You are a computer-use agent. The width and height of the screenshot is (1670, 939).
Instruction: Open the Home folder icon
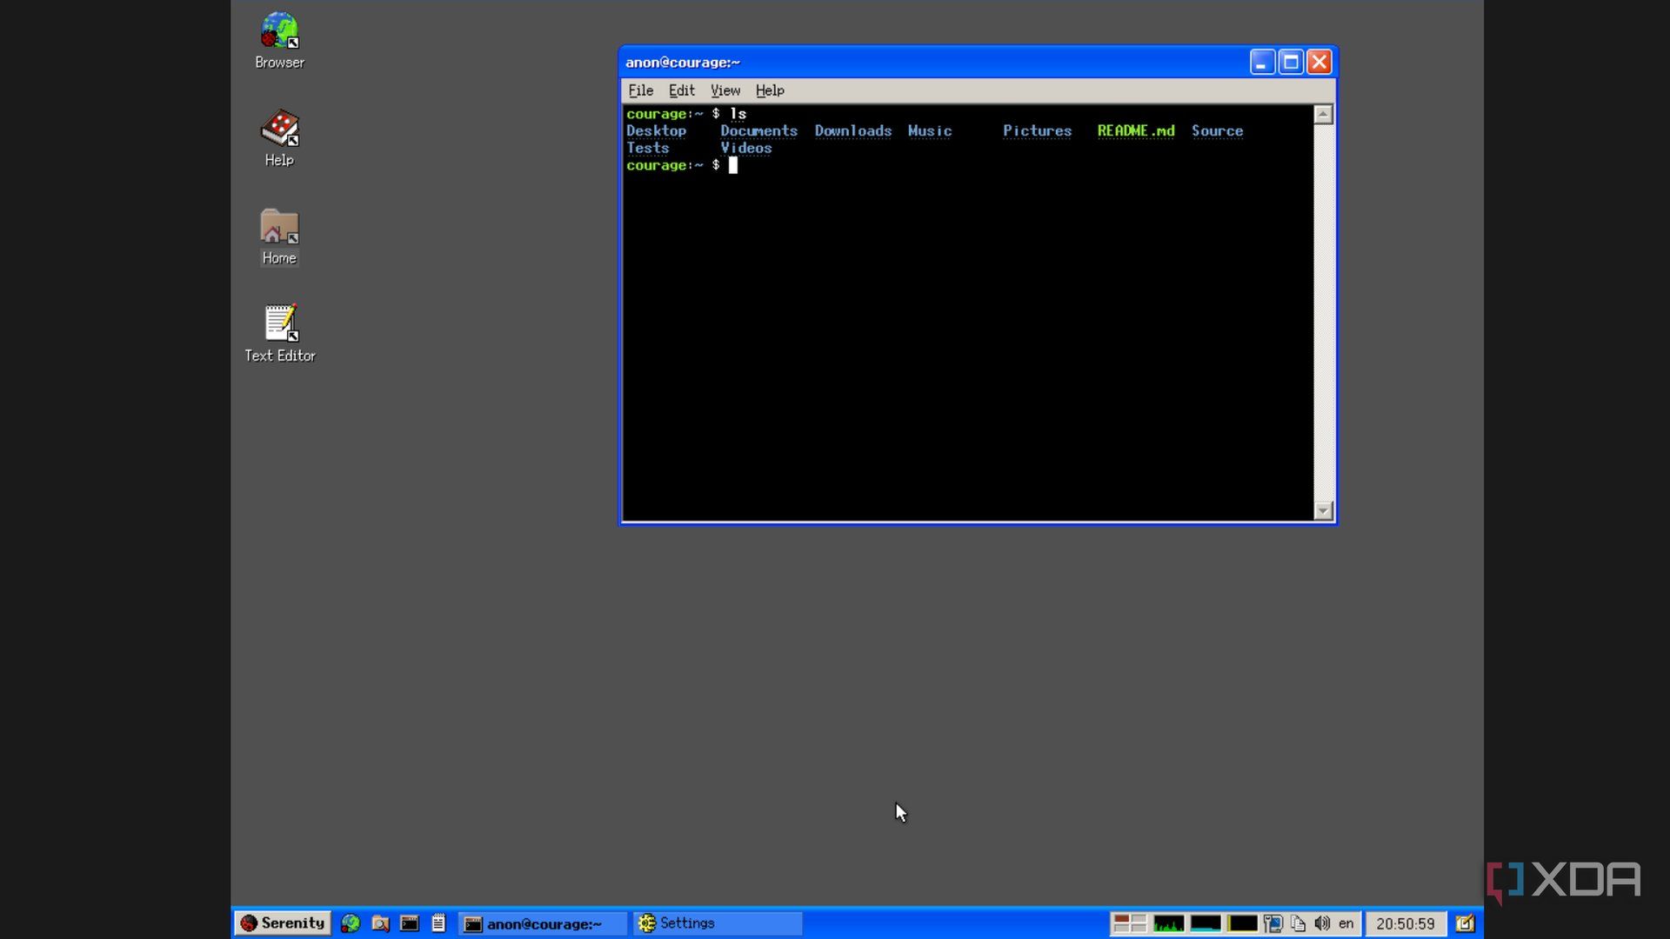pyautogui.click(x=279, y=236)
